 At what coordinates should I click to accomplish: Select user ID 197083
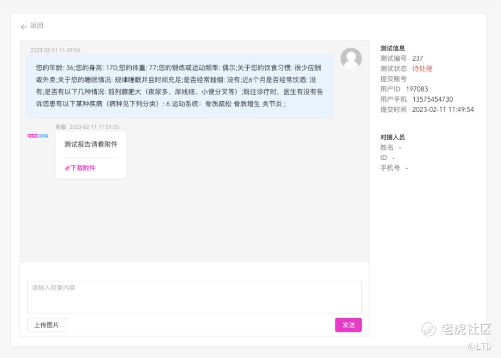point(417,89)
